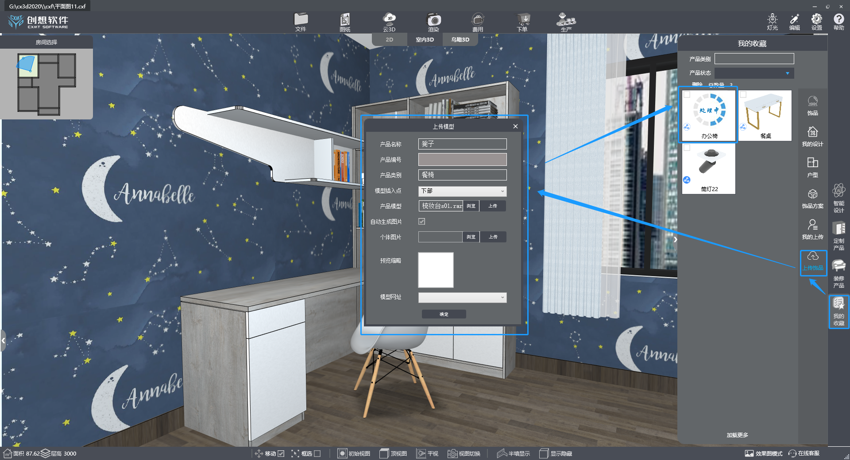Image resolution: width=850 pixels, height=460 pixels.
Task: Click 视图切换 view switch camera
Action: point(464,453)
